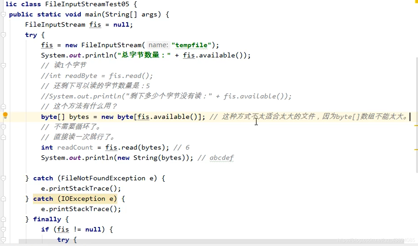418x246 pixels.
Task: Click the highlighted 'IOException e' text
Action: click(87, 199)
